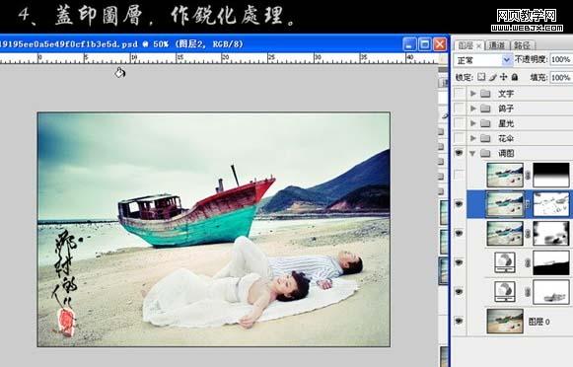
Task: Click the black-to-white gradient layer mask
Action: (551, 175)
